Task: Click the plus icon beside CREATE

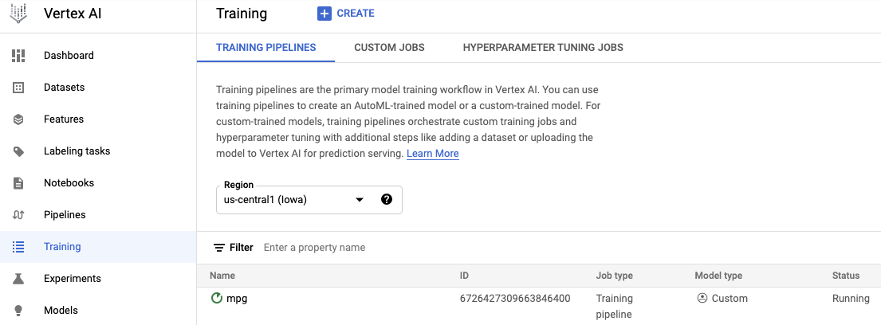Action: pyautogui.click(x=324, y=14)
